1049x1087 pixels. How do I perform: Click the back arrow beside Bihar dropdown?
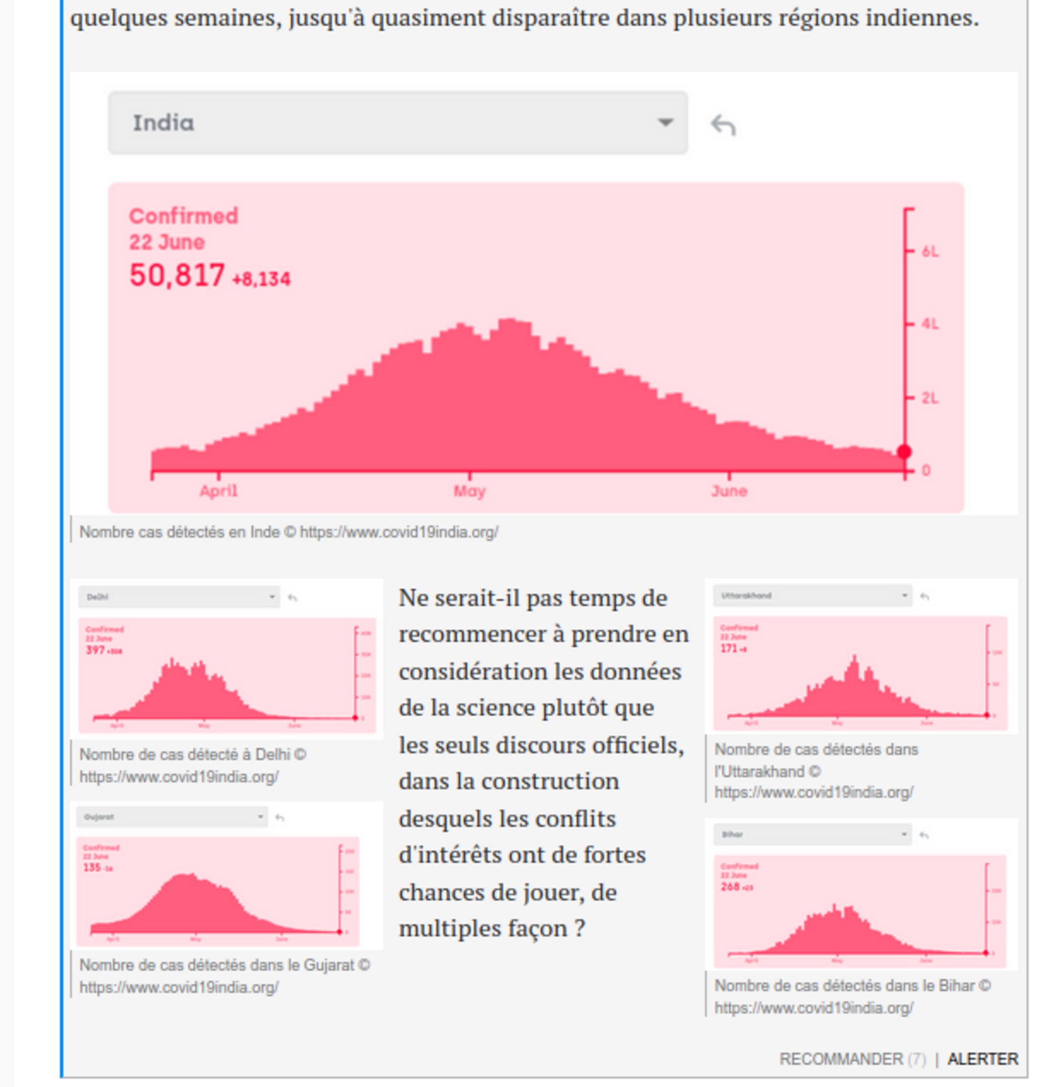pos(924,835)
